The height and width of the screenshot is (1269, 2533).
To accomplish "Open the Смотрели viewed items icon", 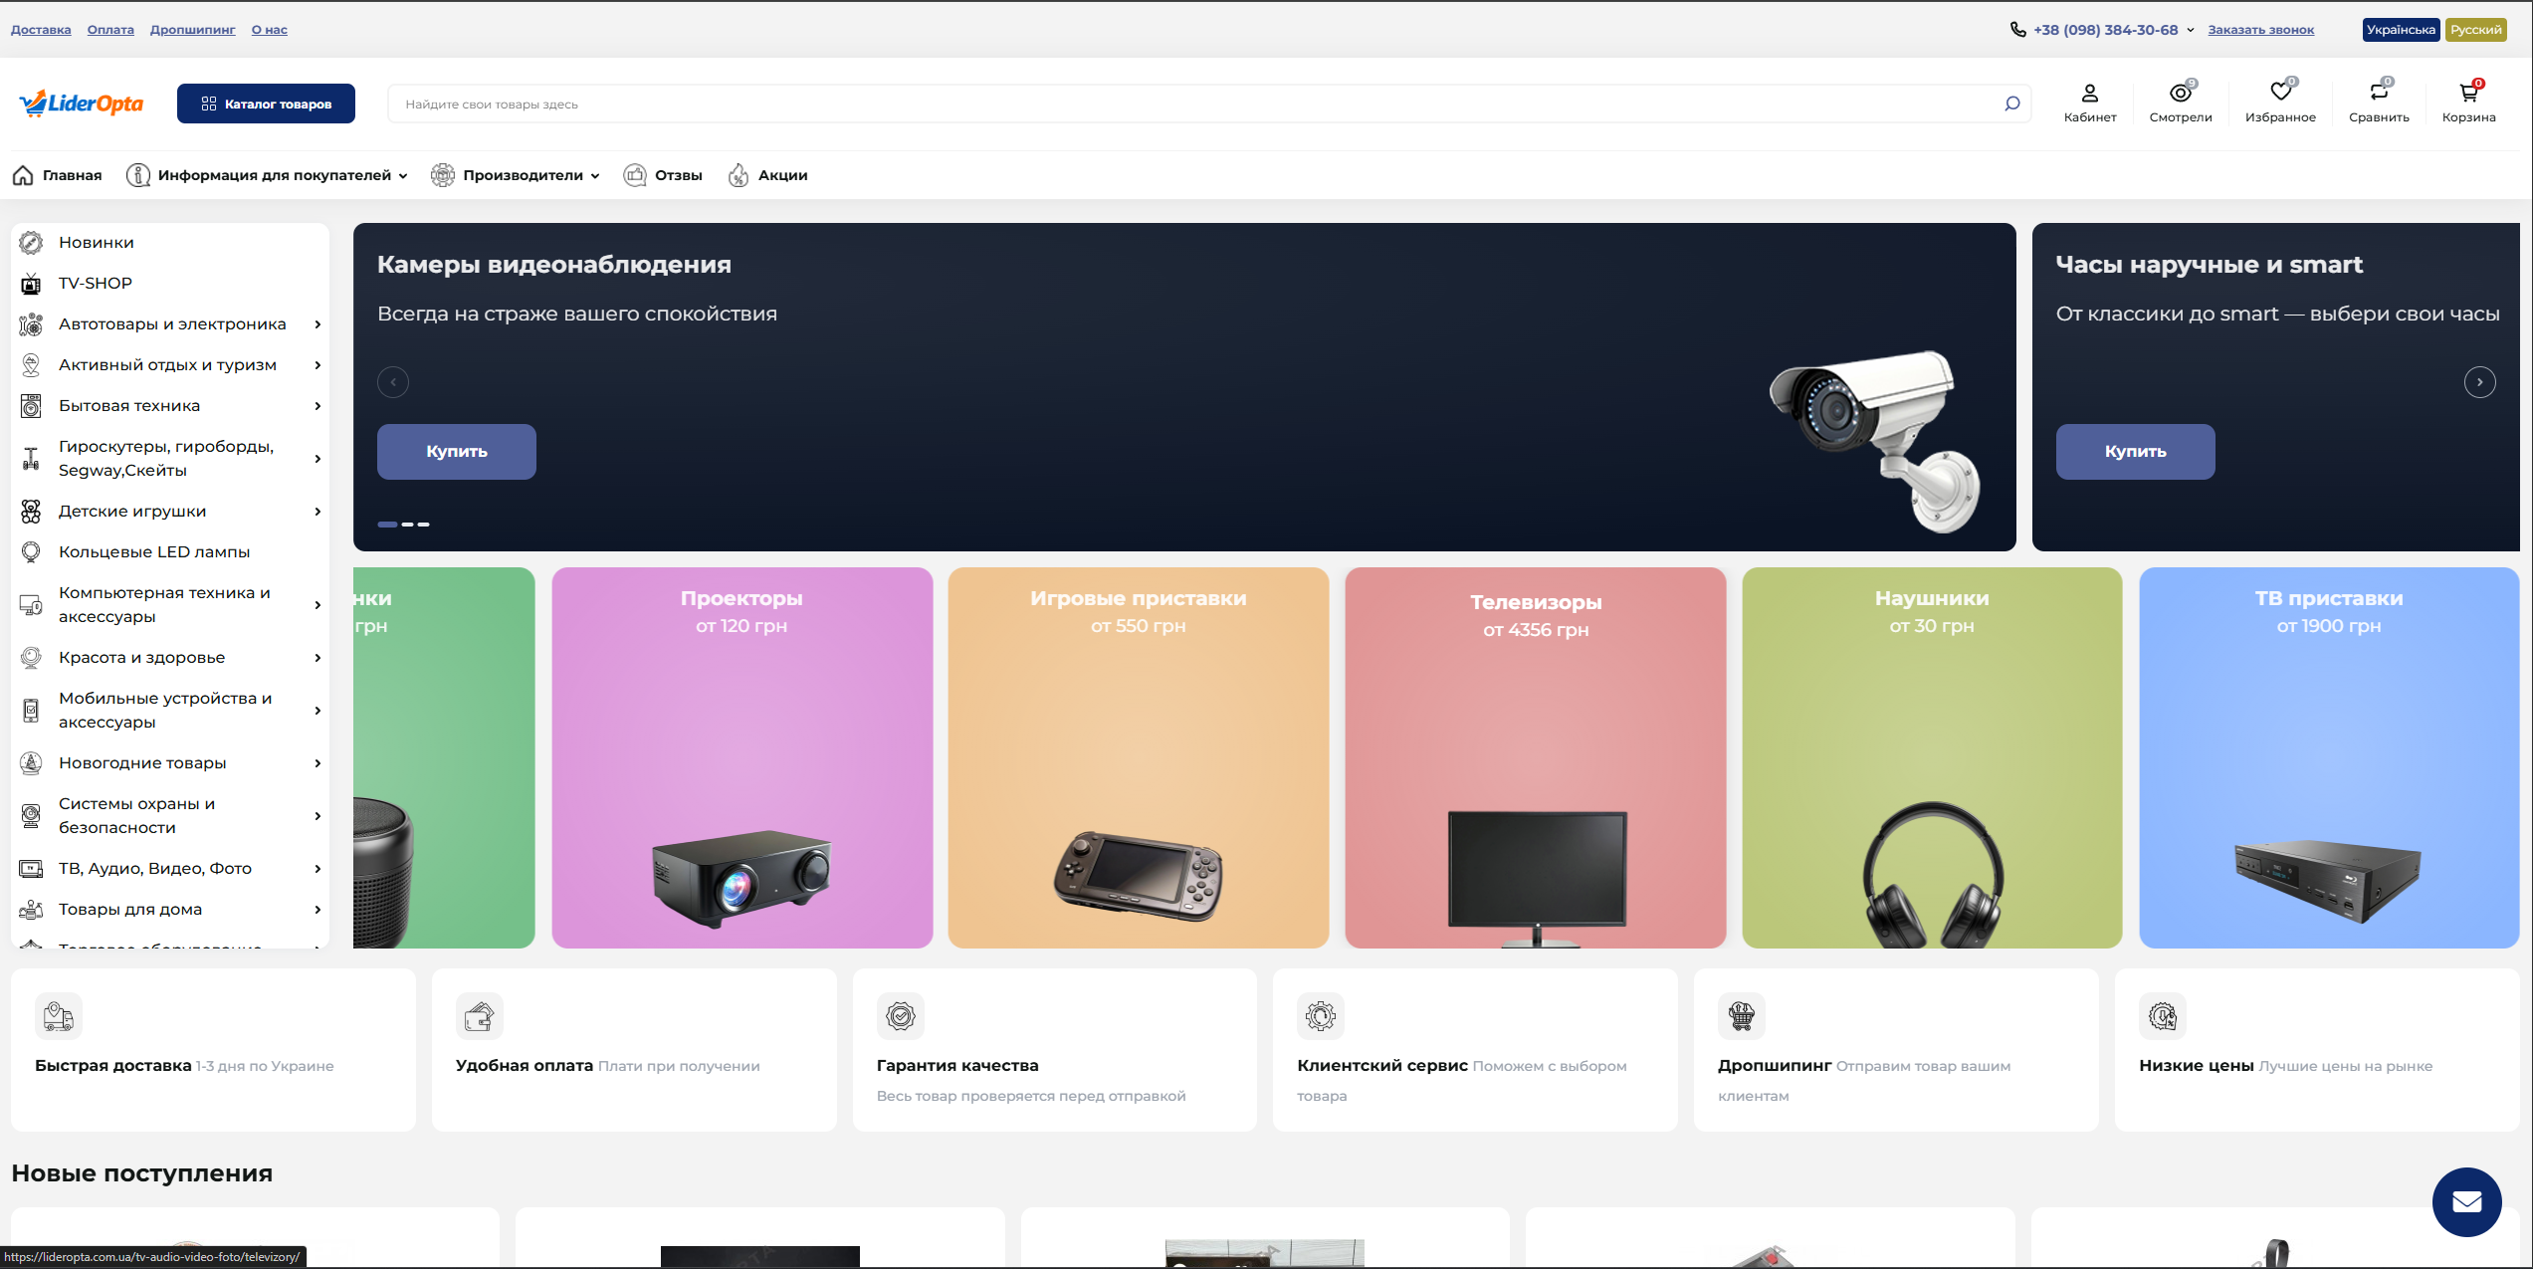I will click(x=2181, y=94).
